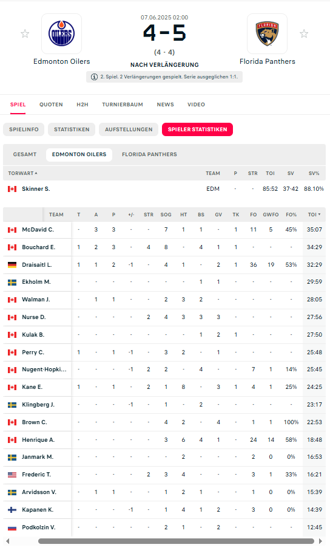The width and height of the screenshot is (330, 553).
Task: Click the US flag beside Frederic T.
Action: (12, 475)
